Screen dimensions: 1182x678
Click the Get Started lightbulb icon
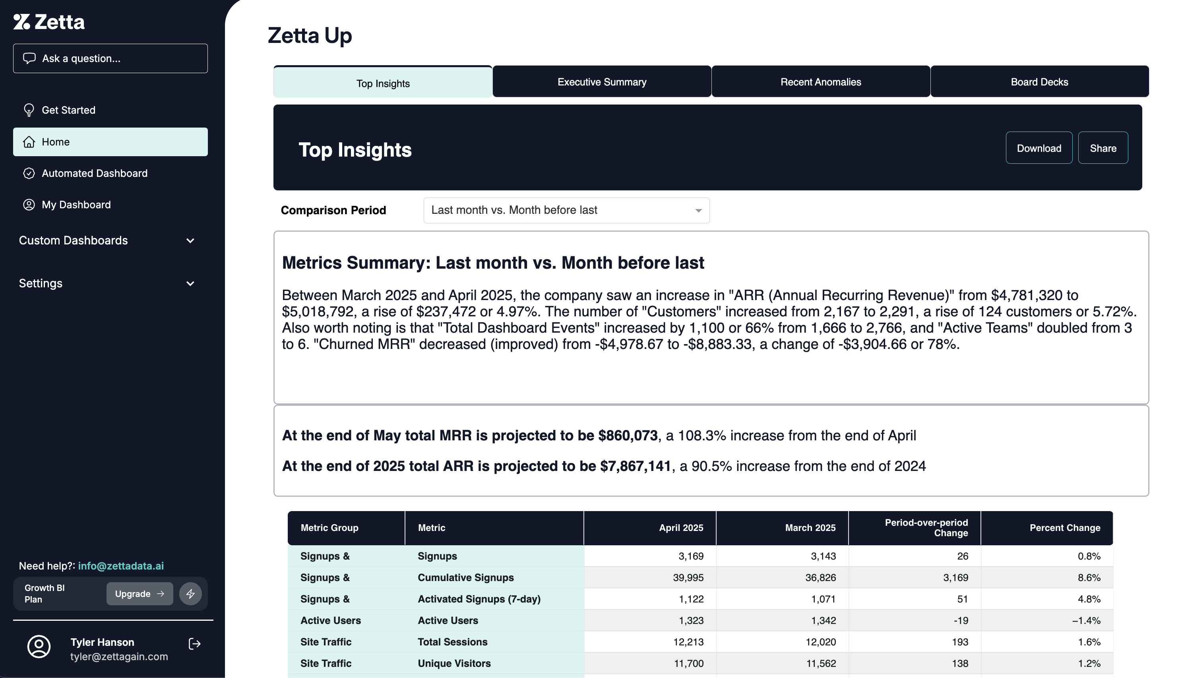29,110
